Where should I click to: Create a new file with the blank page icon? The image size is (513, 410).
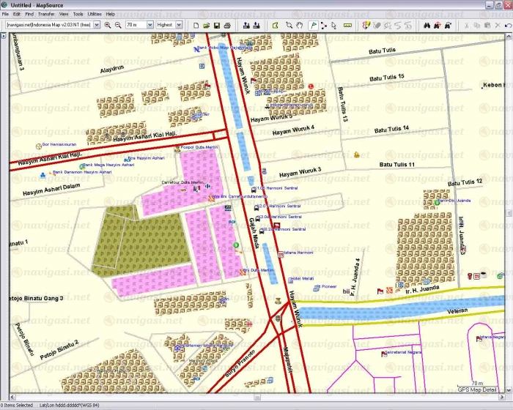tap(196, 25)
